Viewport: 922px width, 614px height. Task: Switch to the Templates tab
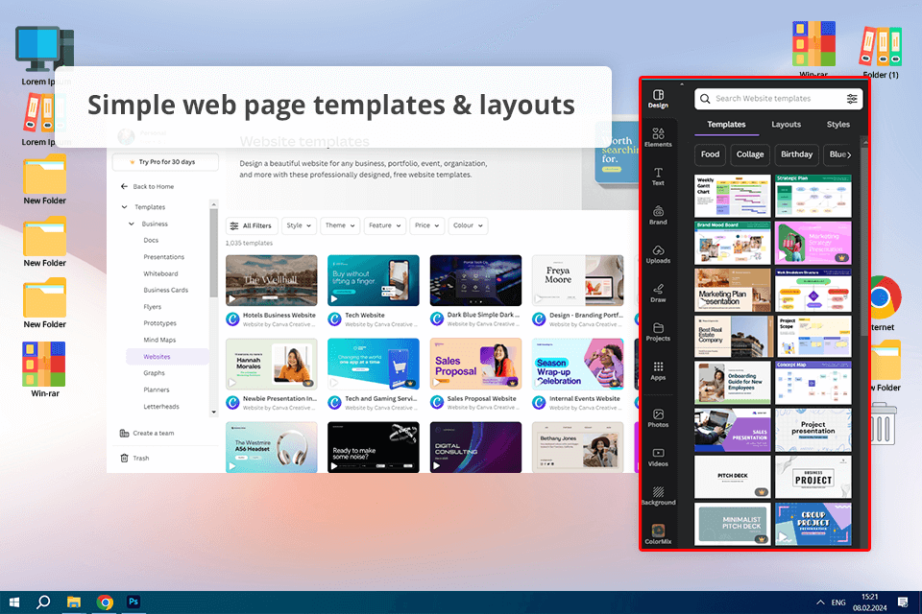[x=726, y=125]
